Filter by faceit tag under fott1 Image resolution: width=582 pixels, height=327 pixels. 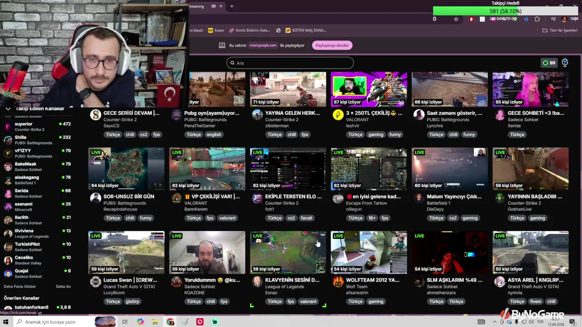tap(306, 218)
